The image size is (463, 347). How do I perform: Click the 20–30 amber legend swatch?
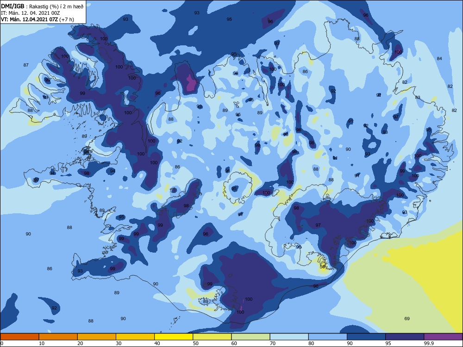[97, 337]
